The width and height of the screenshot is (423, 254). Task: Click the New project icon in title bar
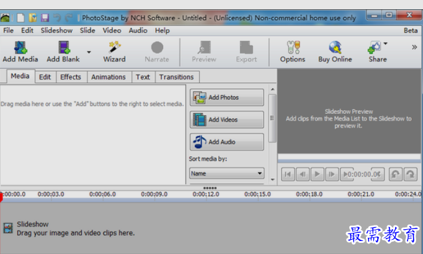pos(20,18)
